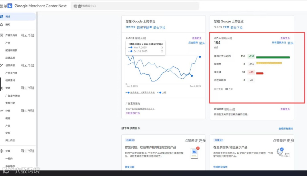Image resolution: width=307 pixels, height=176 pixels.
Task: Click the search merchant center field
Action: [x=135, y=6]
